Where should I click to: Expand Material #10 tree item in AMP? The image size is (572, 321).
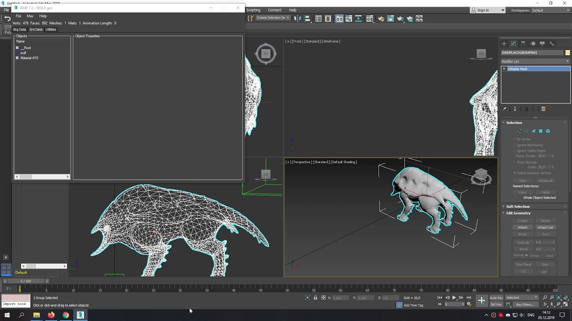pos(17,58)
